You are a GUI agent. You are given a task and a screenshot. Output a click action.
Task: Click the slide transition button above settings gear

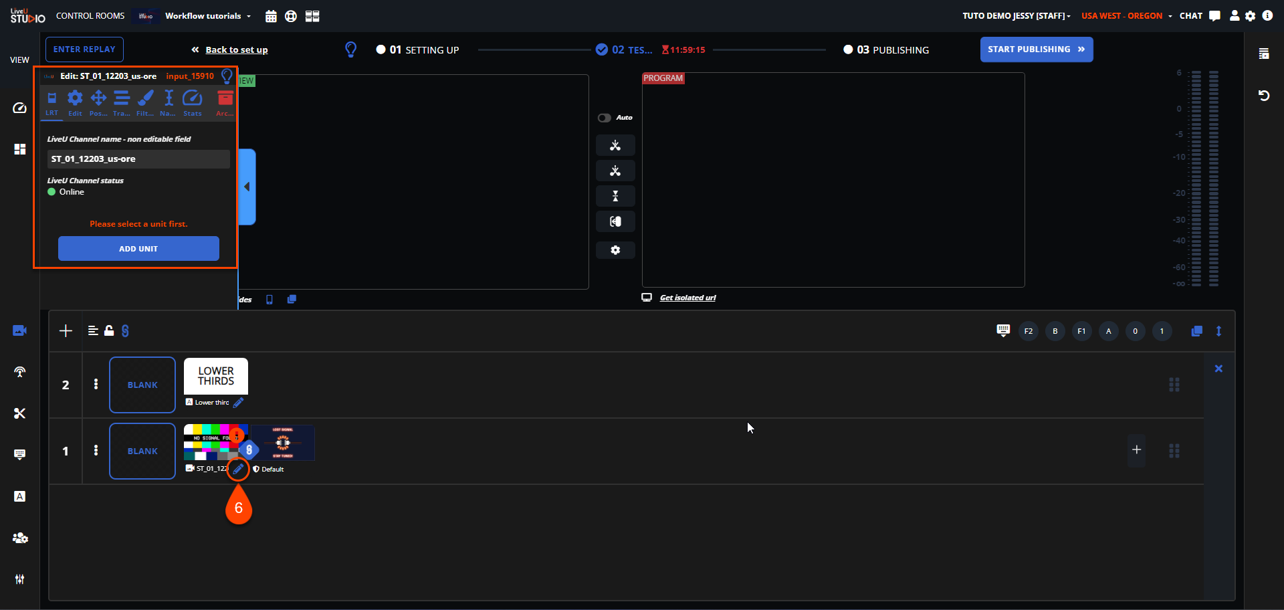pos(615,221)
